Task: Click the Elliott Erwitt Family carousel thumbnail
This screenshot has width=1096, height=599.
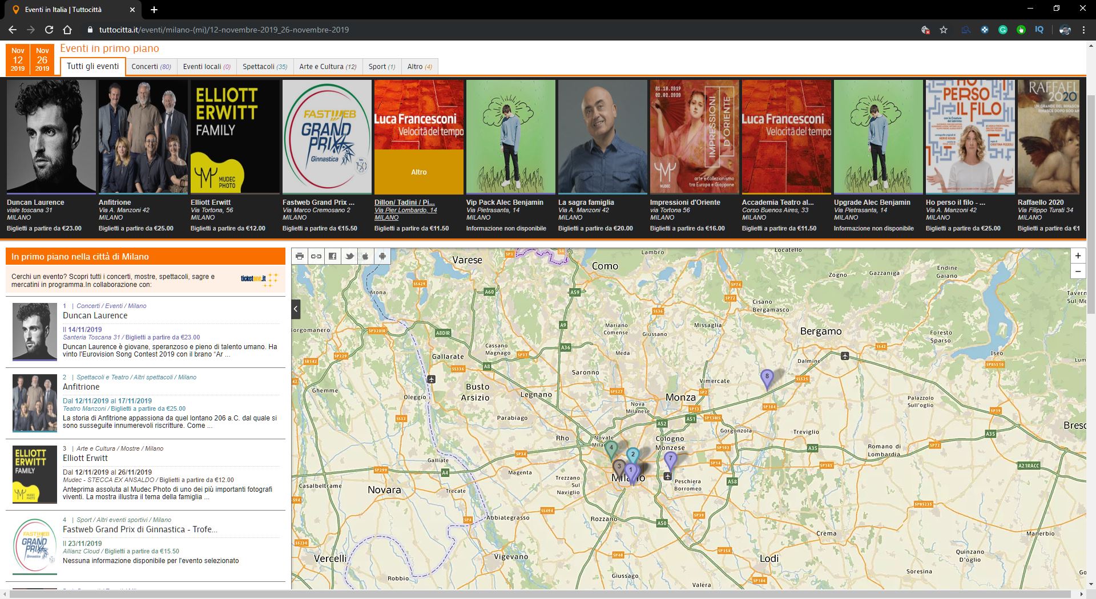Action: tap(235, 136)
